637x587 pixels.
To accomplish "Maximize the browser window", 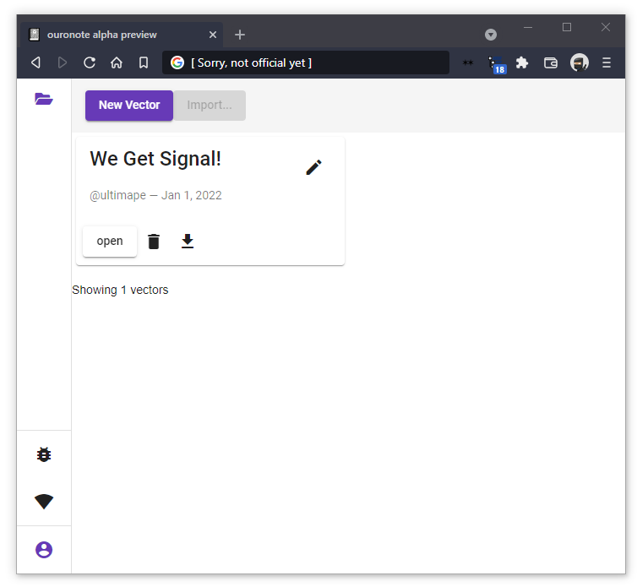I will pyautogui.click(x=567, y=27).
